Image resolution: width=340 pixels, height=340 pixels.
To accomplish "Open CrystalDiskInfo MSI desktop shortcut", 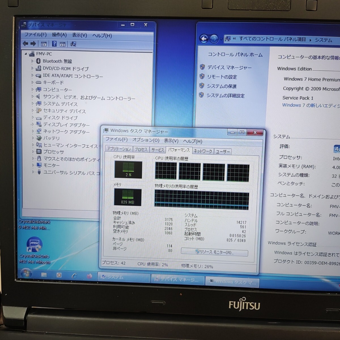I will coord(34,251).
